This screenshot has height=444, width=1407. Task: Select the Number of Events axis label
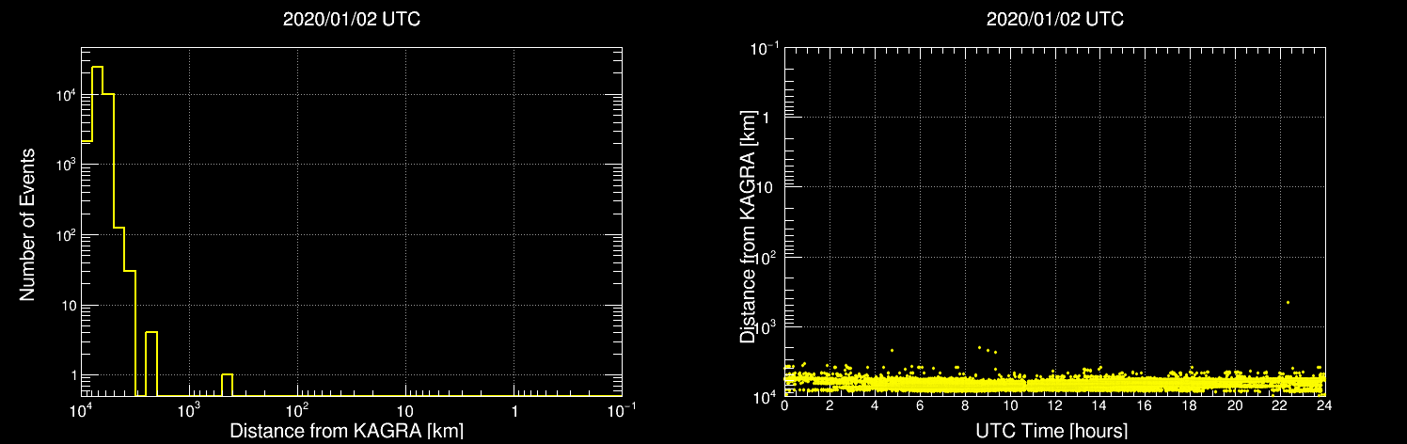click(27, 223)
